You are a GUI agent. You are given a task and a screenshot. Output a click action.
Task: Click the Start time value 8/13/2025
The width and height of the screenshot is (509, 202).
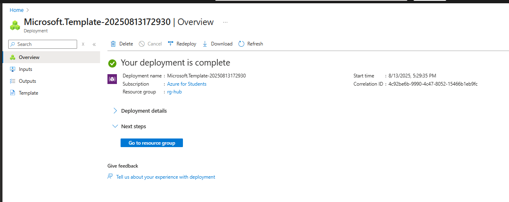(413, 76)
